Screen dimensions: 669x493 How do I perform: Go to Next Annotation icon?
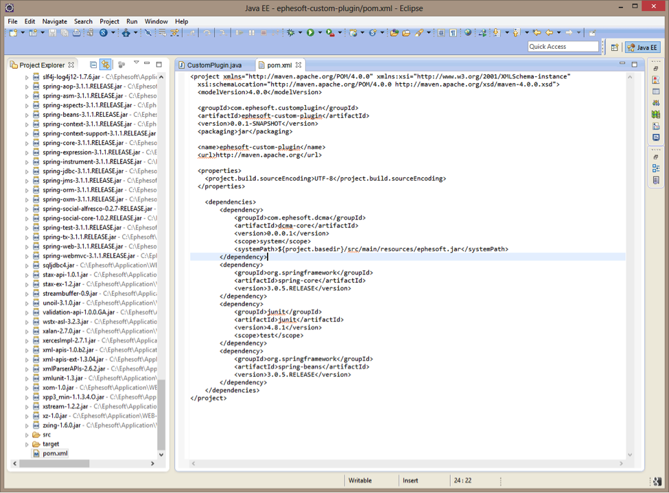coord(497,33)
